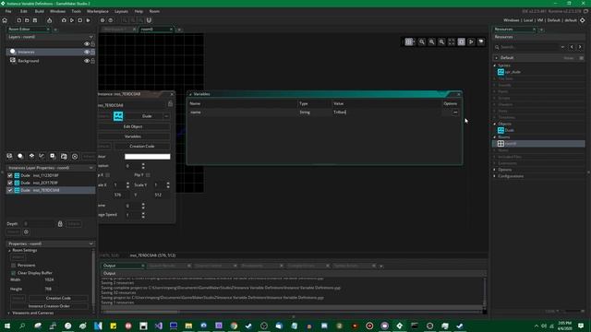Open the Marketplace menu

tap(98, 11)
